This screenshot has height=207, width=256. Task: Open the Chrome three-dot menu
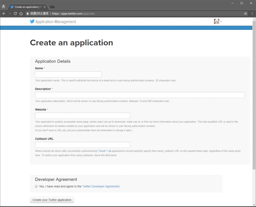252,13
